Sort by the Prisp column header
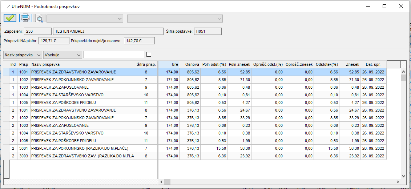This screenshot has height=189, width=411. click(x=24, y=64)
